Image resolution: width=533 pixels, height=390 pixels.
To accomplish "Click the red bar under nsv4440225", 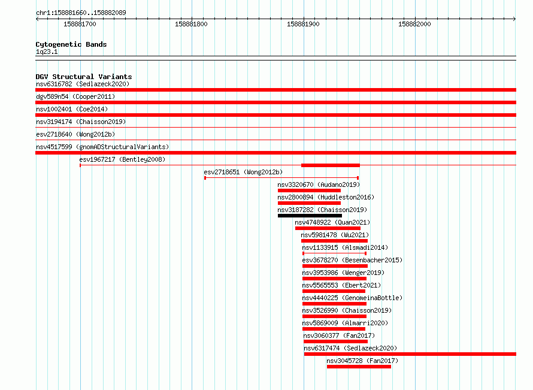I will pos(334,304).
